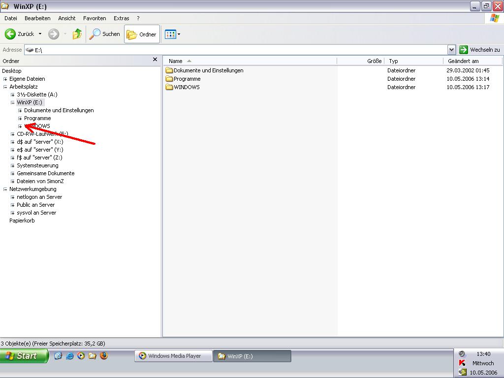Expand Systemsteuerung tree node

[12, 165]
